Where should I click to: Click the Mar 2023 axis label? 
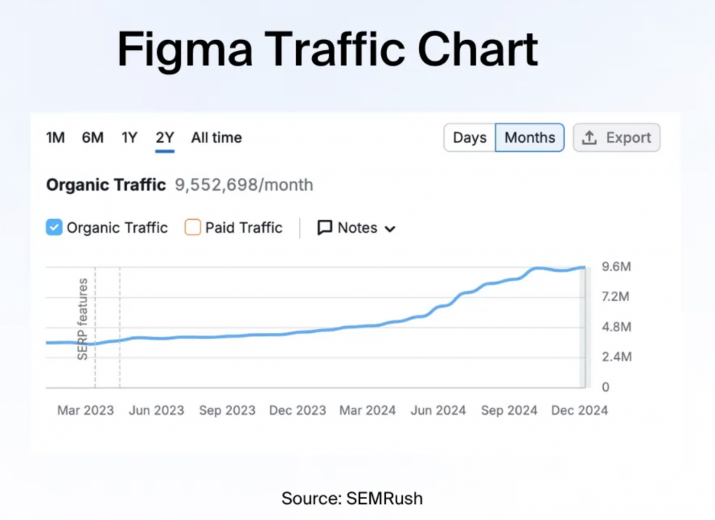[85, 410]
